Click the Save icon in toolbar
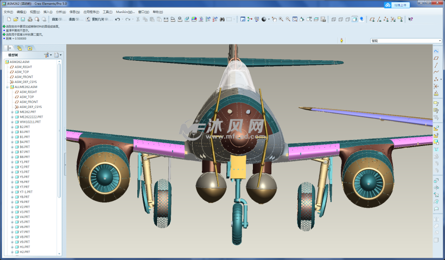Image resolution: width=445 pixels, height=260 pixels. click(23, 19)
